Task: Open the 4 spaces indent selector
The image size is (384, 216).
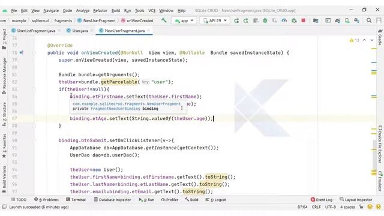Action: (347, 207)
